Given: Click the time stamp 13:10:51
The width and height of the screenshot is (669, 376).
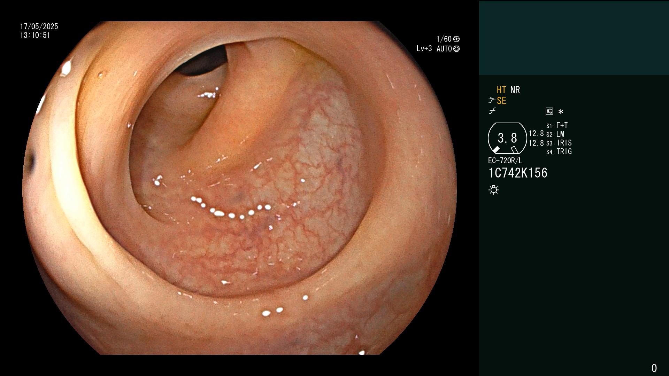Looking at the screenshot, I should click(x=35, y=35).
